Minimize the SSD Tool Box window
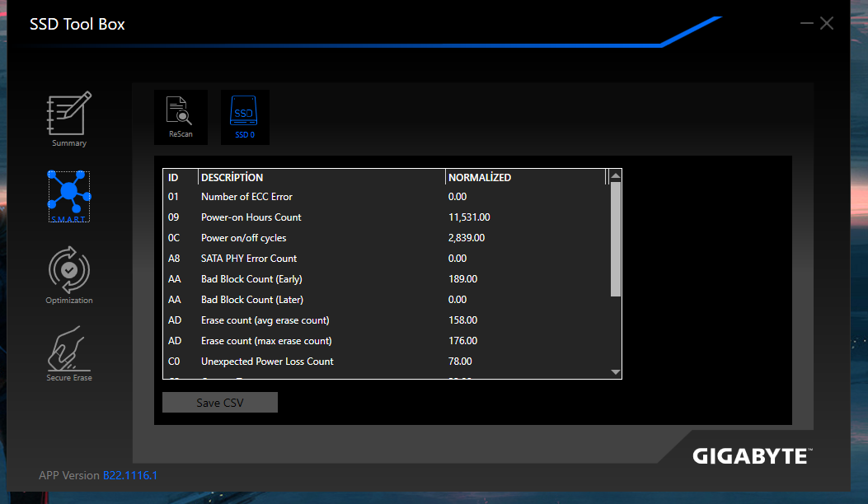This screenshot has width=868, height=504. coord(806,23)
